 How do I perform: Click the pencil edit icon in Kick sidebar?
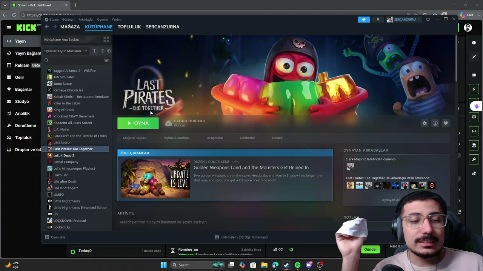pyautogui.click(x=474, y=57)
